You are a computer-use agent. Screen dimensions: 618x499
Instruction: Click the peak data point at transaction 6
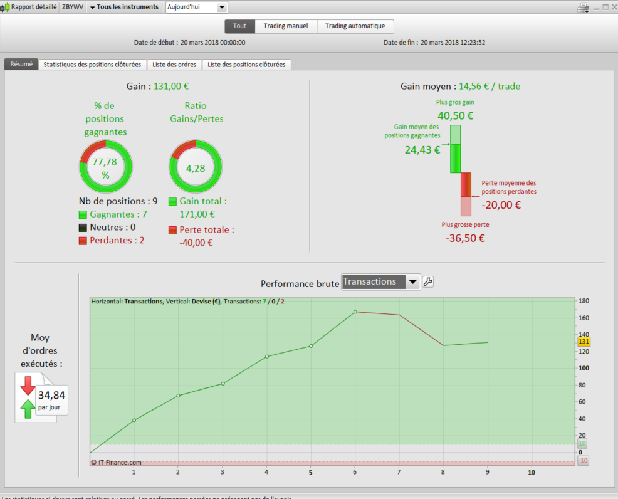[355, 312]
